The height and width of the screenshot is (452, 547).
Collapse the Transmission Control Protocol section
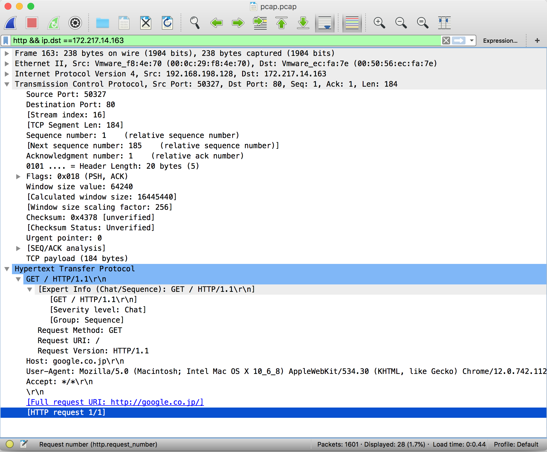(7, 84)
